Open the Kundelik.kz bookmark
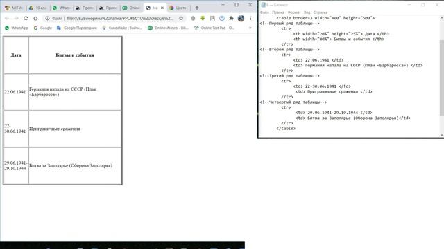Viewport: 444px width, 249px height. [x=122, y=28]
